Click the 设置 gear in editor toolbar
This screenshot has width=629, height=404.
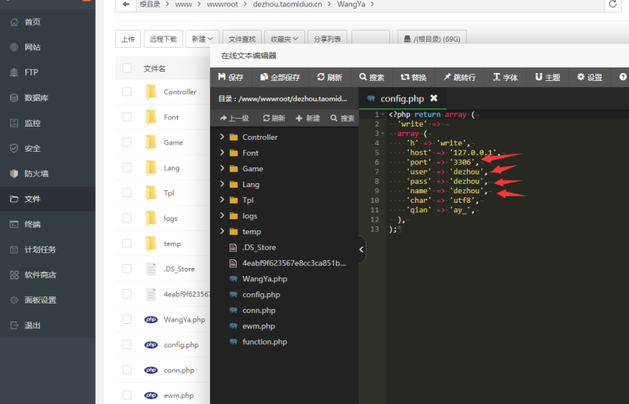click(x=581, y=77)
